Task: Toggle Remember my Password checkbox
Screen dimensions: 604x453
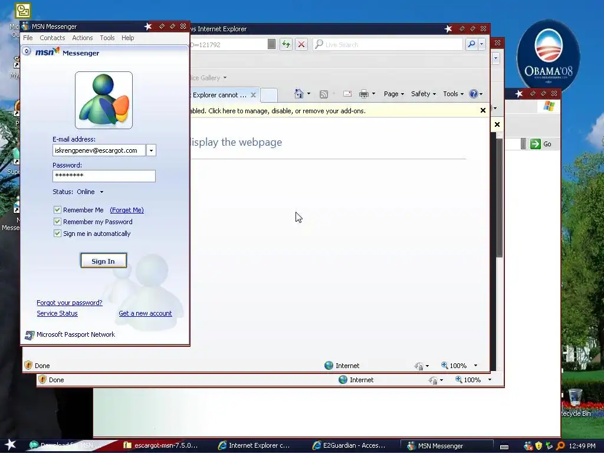Action: coord(57,222)
